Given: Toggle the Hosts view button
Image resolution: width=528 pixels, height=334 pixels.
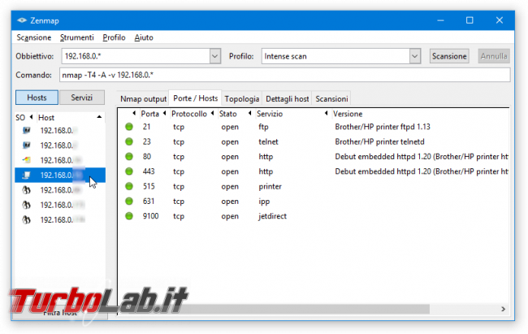Looking at the screenshot, I should coord(37,98).
